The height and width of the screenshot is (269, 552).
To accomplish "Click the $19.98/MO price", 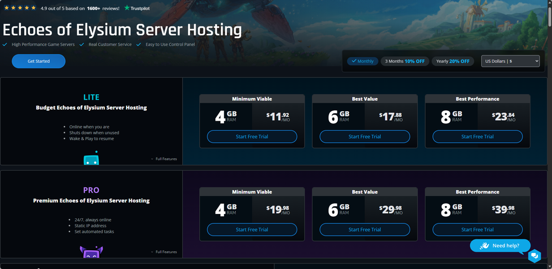I will pyautogui.click(x=278, y=210).
